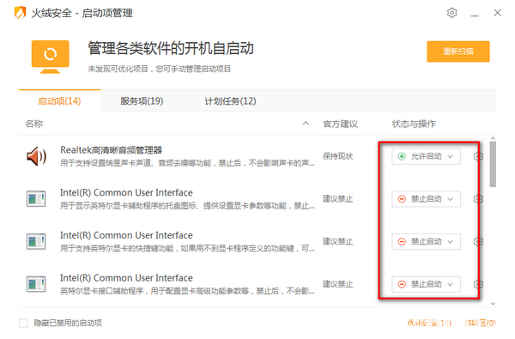Click green allow icon in Realtek 允许启动 dropdown

click(402, 156)
